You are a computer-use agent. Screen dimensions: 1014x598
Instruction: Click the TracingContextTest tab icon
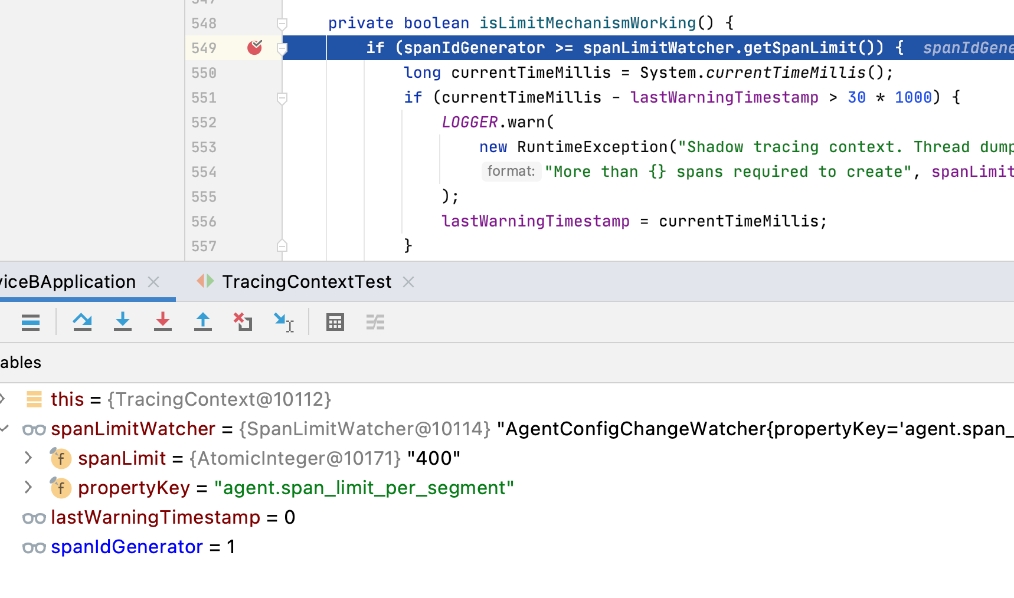205,281
